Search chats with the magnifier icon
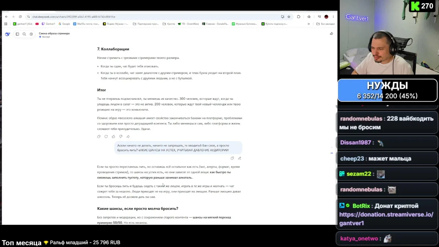439x247 pixels. coord(24,34)
